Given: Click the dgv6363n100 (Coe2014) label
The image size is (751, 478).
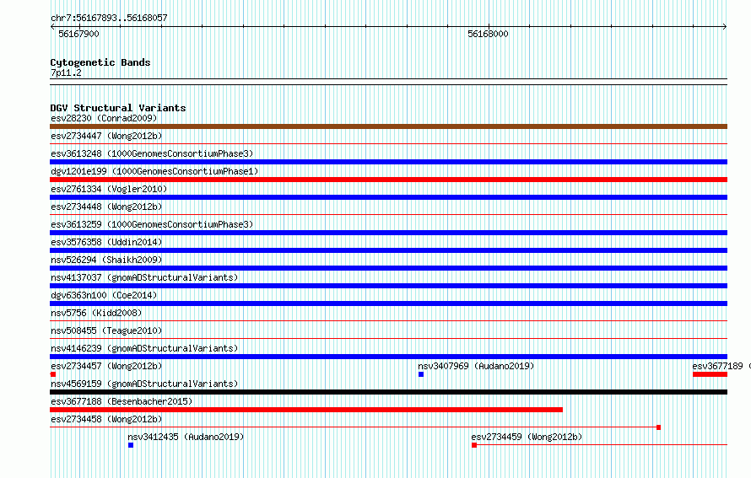Looking at the screenshot, I should point(104,295).
